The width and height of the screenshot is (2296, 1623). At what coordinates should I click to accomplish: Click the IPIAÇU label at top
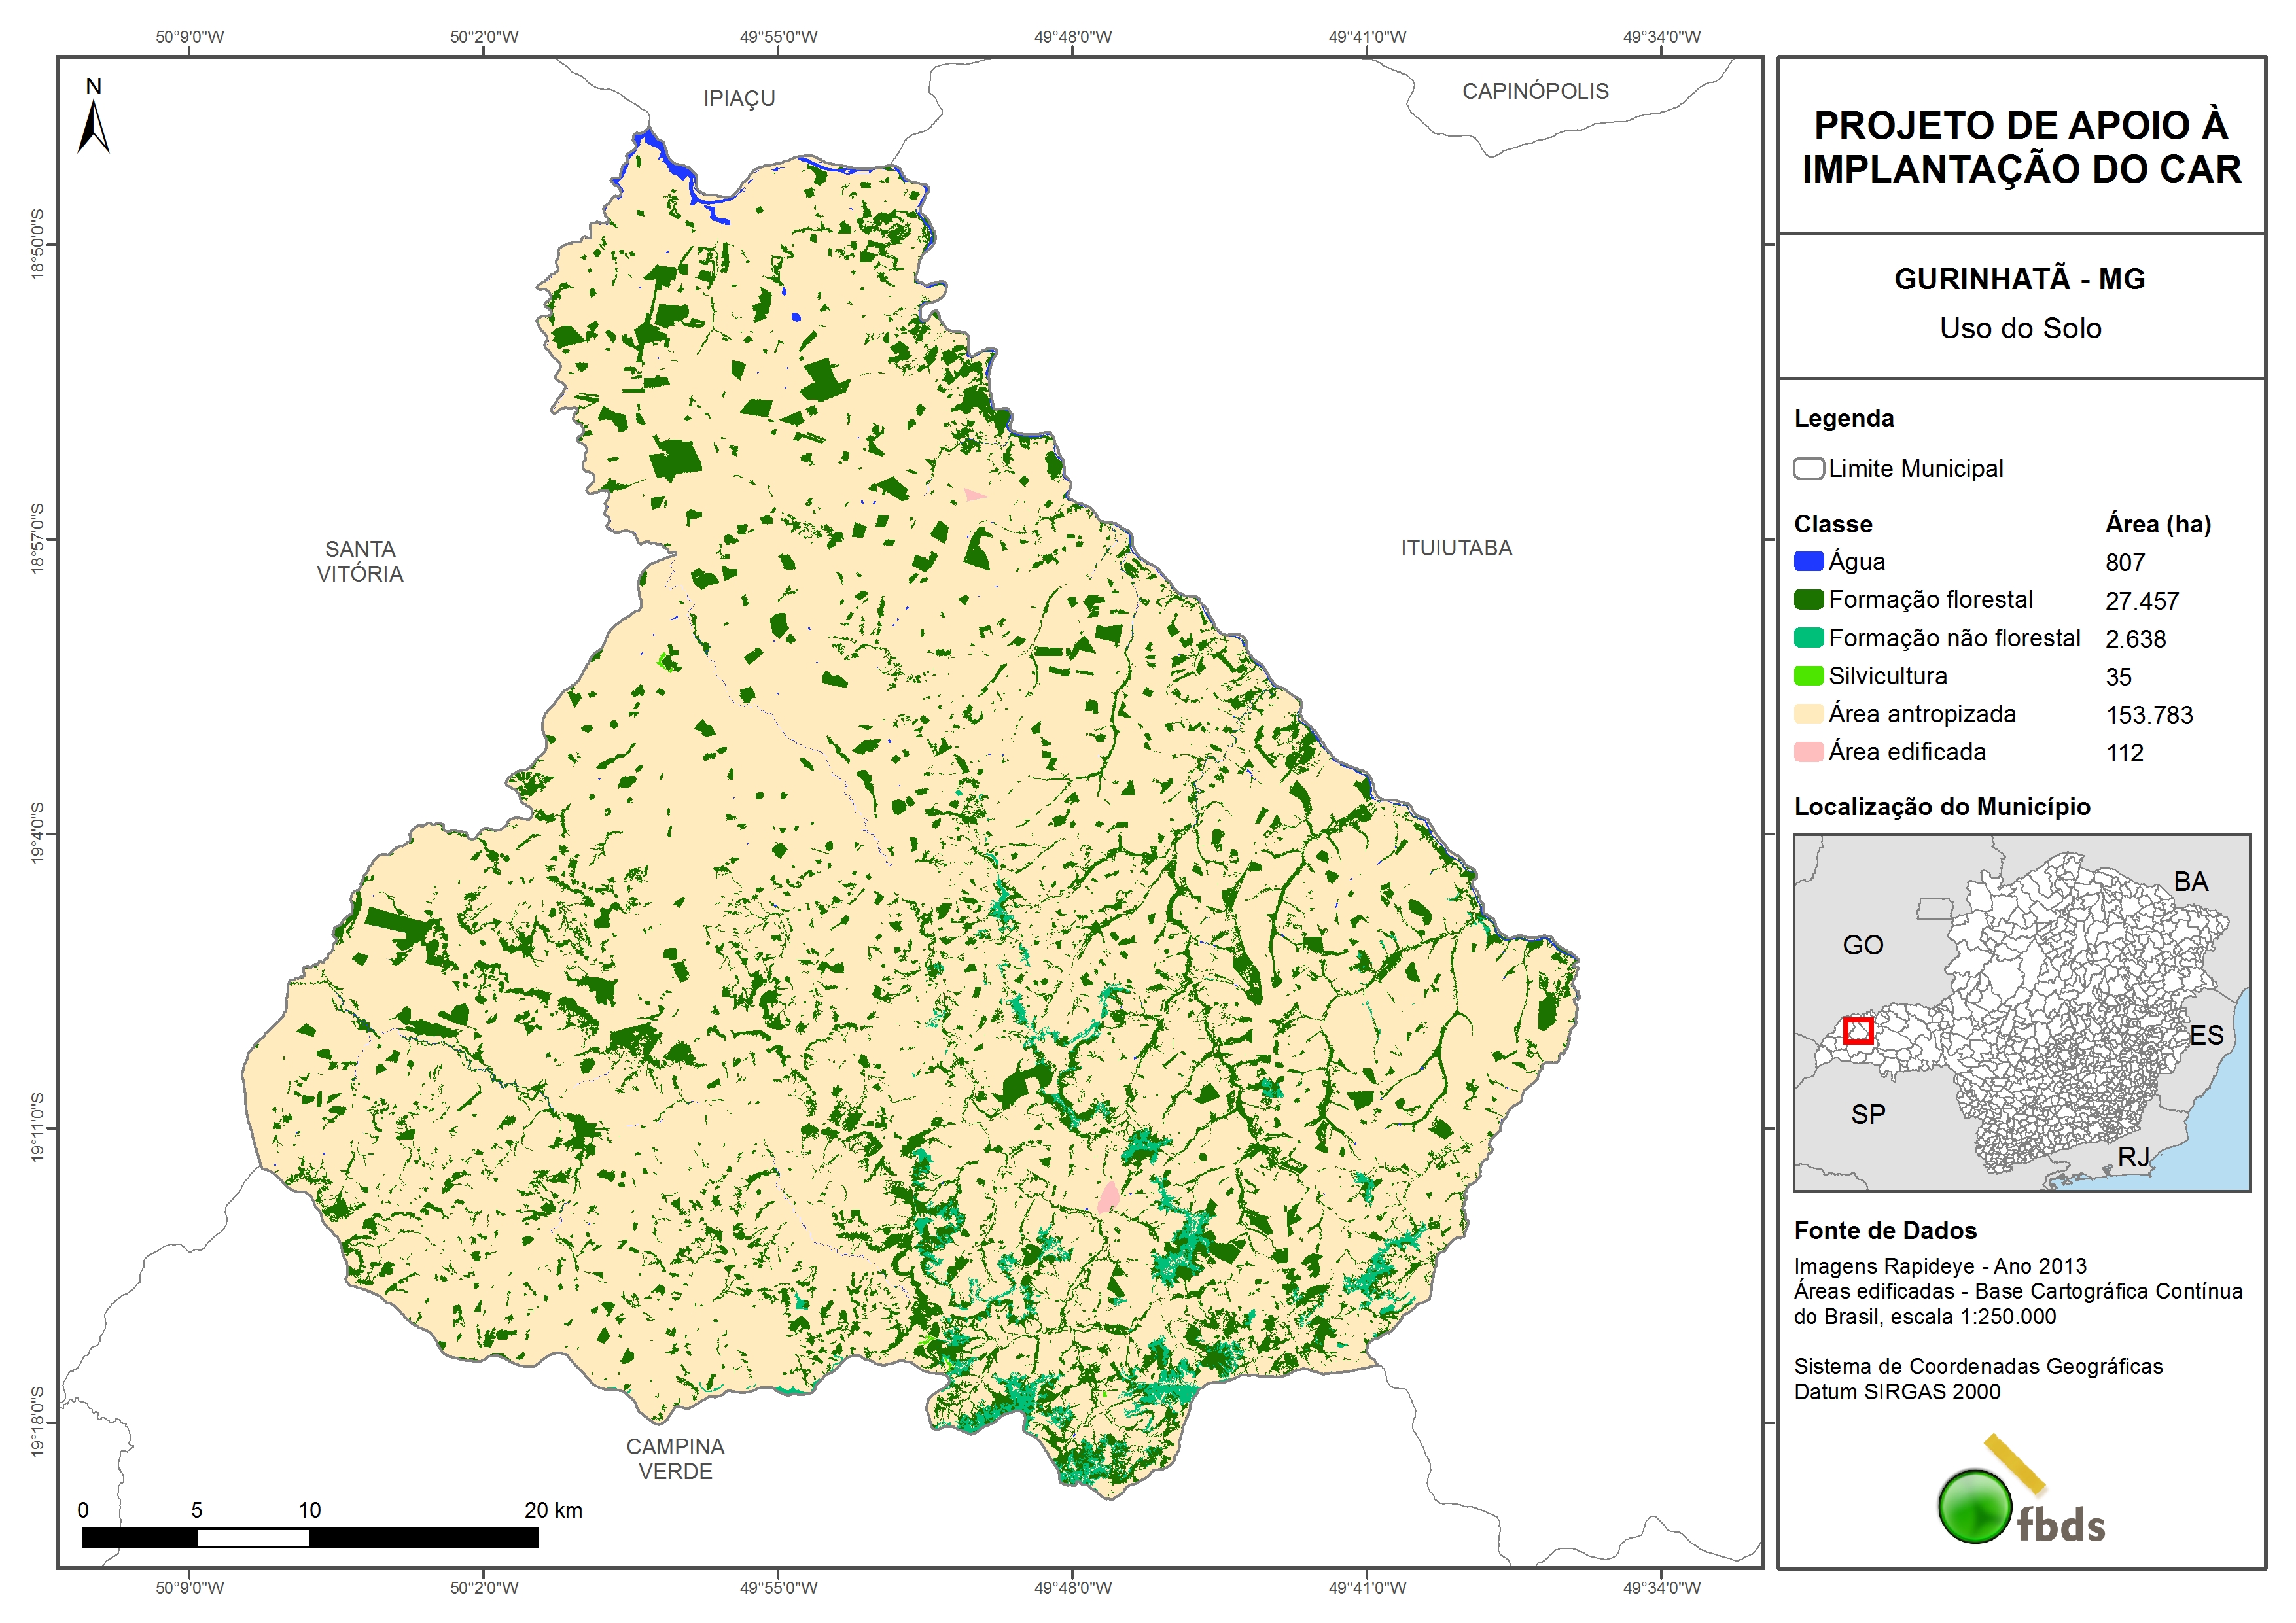coord(739,98)
